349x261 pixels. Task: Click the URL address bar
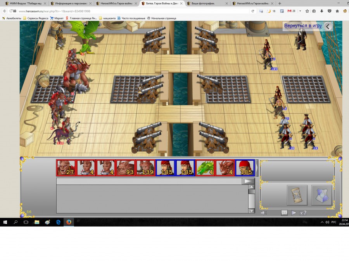133,11
